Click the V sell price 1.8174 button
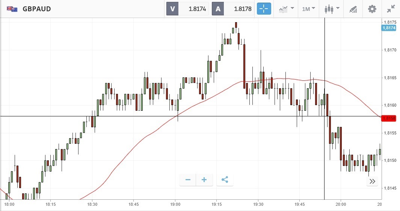Viewport: 400px width, 211px height. coord(188,9)
